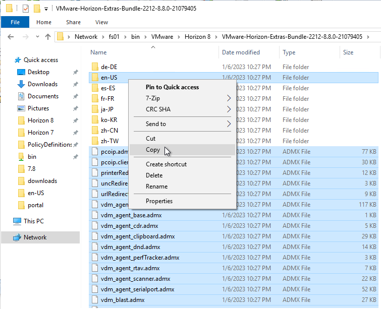Select the vdm_agent_perfTracker.admx file
This screenshot has width=381, height=309.
(140, 258)
